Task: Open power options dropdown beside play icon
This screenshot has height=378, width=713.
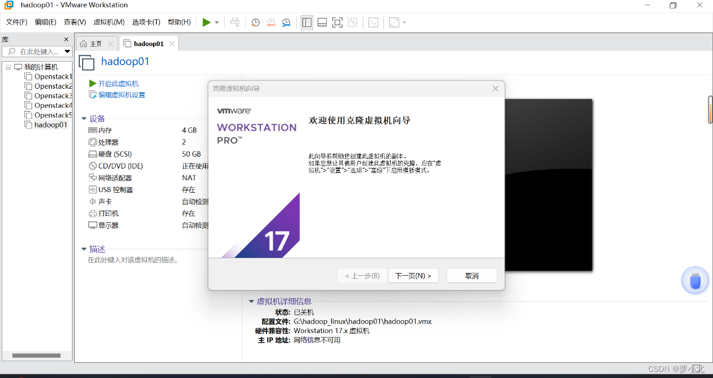Action: pos(217,22)
